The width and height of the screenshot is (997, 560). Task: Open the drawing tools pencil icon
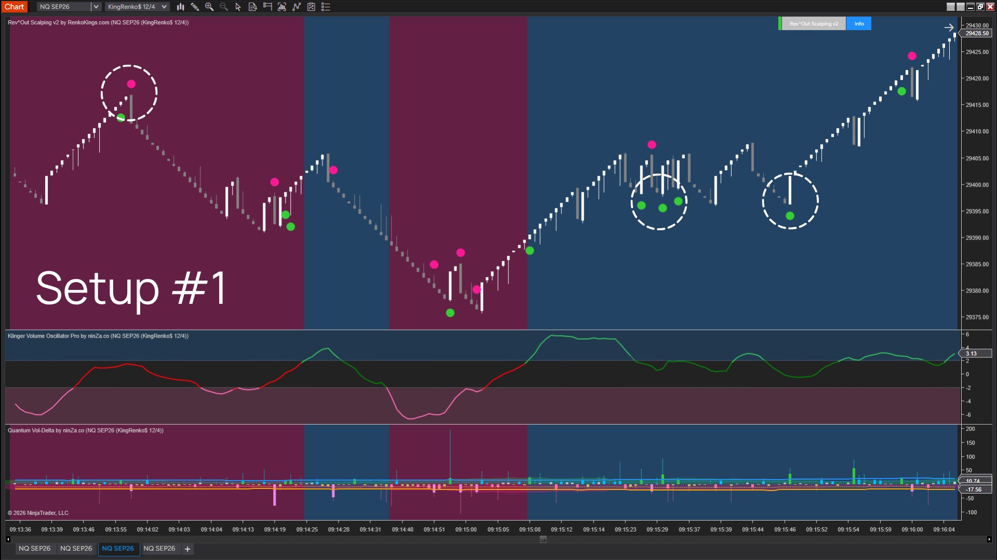[195, 7]
